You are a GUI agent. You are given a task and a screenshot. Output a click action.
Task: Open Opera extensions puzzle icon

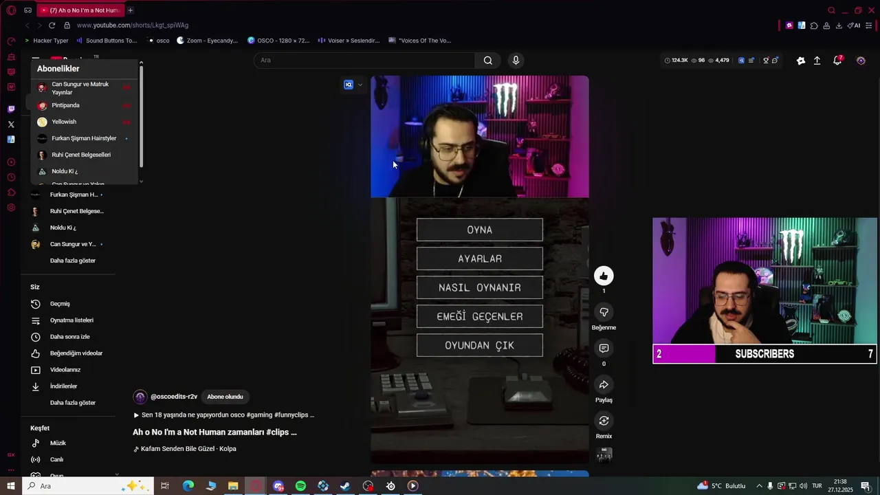pos(814,25)
